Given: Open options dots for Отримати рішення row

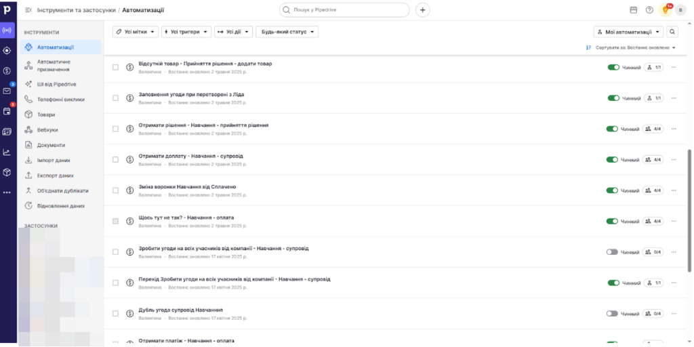Looking at the screenshot, I should click(x=674, y=129).
